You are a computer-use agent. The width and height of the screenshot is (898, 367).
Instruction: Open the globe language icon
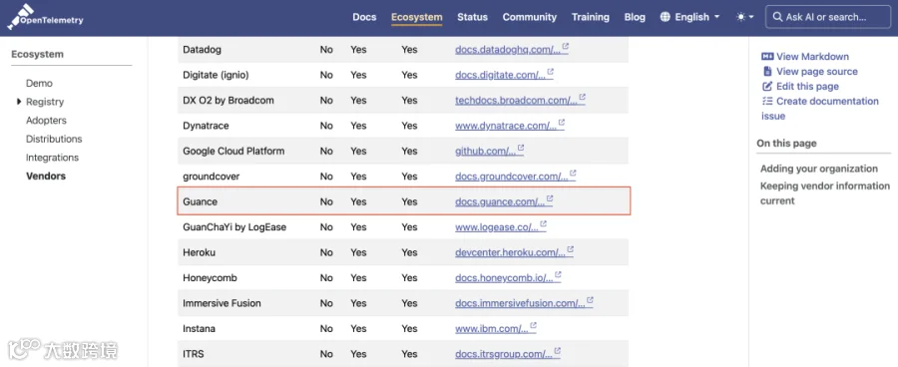[665, 17]
